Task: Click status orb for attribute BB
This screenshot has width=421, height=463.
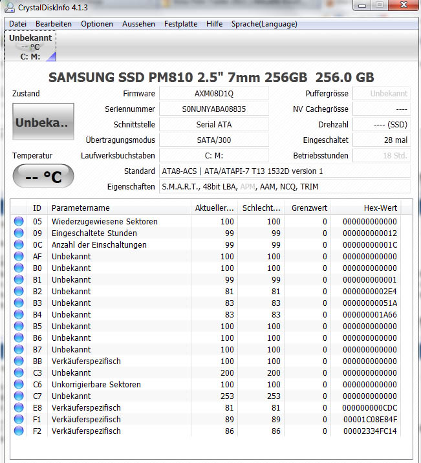Action: click(x=19, y=361)
